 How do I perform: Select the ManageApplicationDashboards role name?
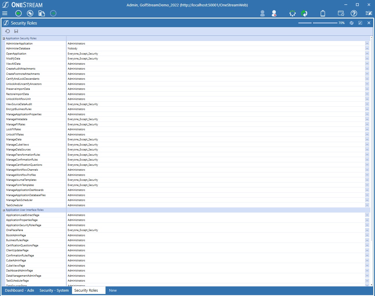25,190
